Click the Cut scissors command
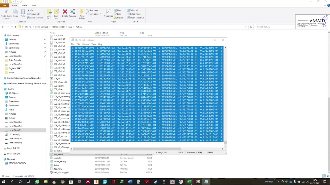Viewport: 330px width, 185px height. coord(30,10)
